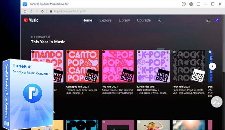Open the account avatar labeled C
The image size is (225, 130).
[x=217, y=20]
